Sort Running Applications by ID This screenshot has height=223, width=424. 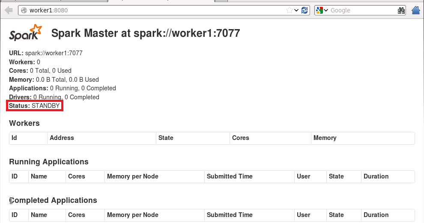click(19, 176)
